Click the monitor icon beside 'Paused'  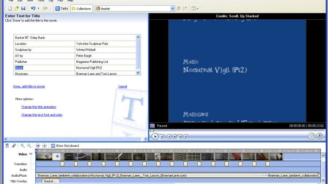[x=152, y=126]
